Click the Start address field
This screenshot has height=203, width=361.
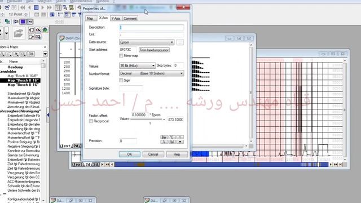pos(128,50)
